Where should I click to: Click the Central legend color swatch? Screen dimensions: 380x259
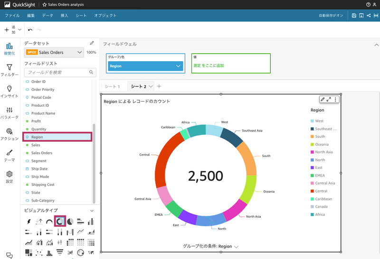312,191
